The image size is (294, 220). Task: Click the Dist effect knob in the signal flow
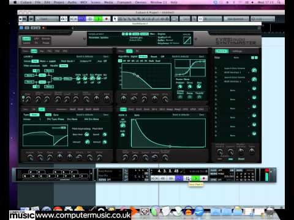point(78,78)
